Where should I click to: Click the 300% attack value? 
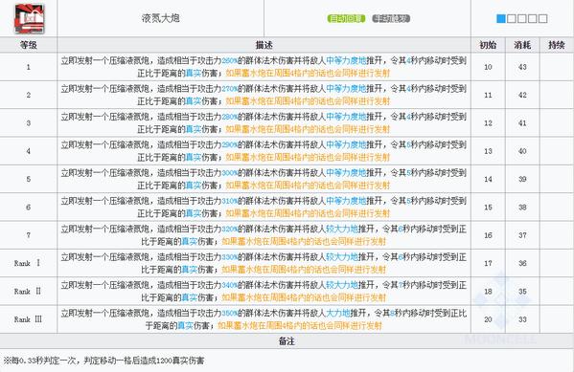(x=230, y=173)
